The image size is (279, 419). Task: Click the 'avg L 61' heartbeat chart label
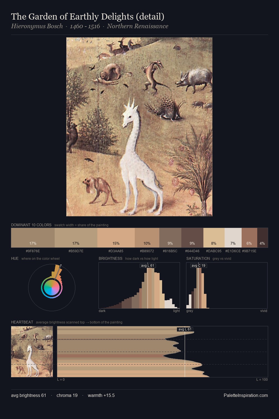coord(185,329)
